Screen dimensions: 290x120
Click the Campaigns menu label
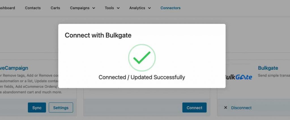coord(80,8)
